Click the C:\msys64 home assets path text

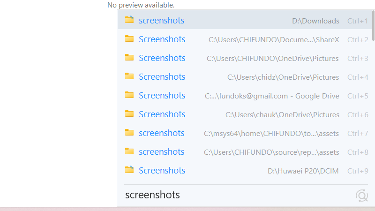click(x=271, y=134)
